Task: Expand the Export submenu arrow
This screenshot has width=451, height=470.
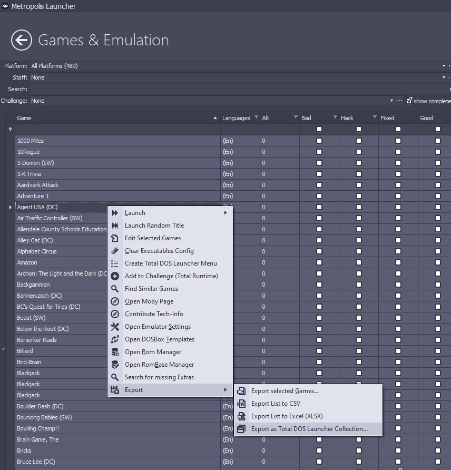Action: tap(226, 390)
